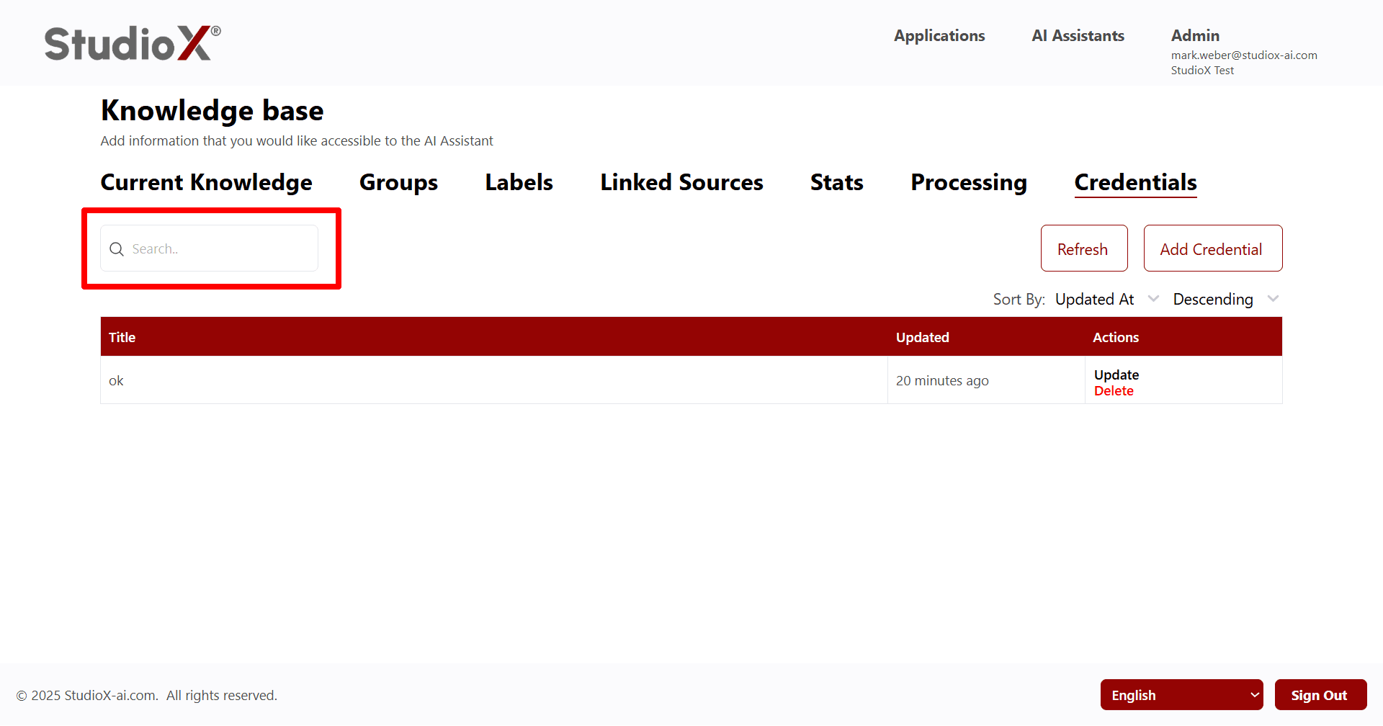
Task: Switch to the Current Knowledge tab
Action: point(206,182)
